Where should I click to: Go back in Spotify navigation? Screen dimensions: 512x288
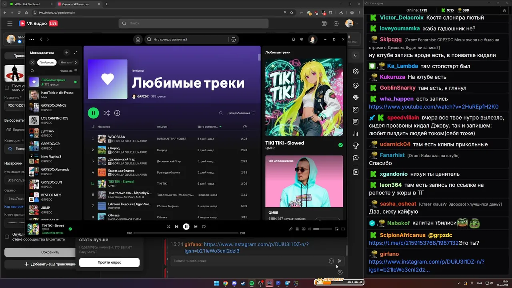click(x=41, y=40)
